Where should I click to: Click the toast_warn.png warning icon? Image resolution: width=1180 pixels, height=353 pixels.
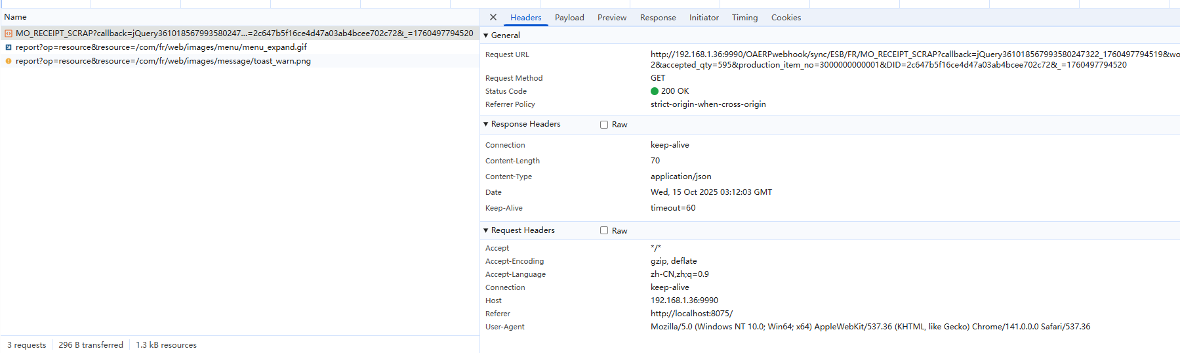pos(9,61)
